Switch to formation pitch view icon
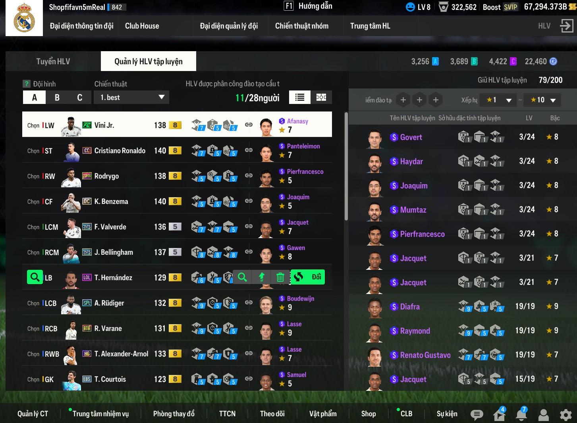 pyautogui.click(x=321, y=97)
